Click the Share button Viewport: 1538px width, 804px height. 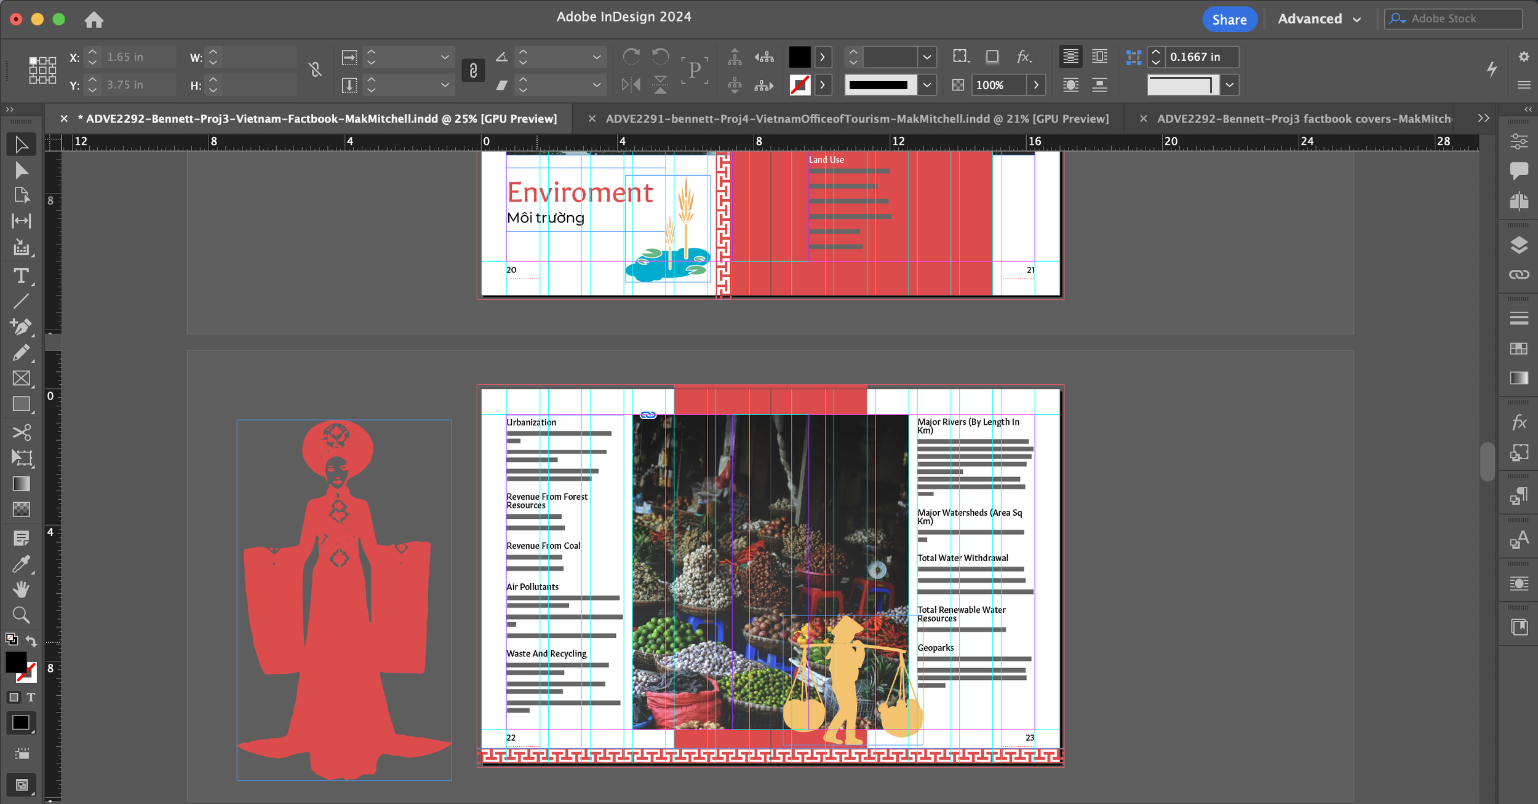1229,19
